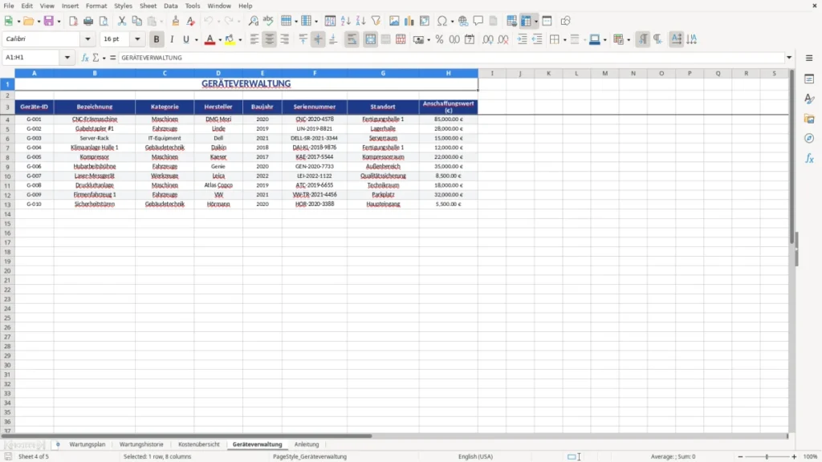Open font color dropdown arrow
822x462 pixels.
coord(220,40)
